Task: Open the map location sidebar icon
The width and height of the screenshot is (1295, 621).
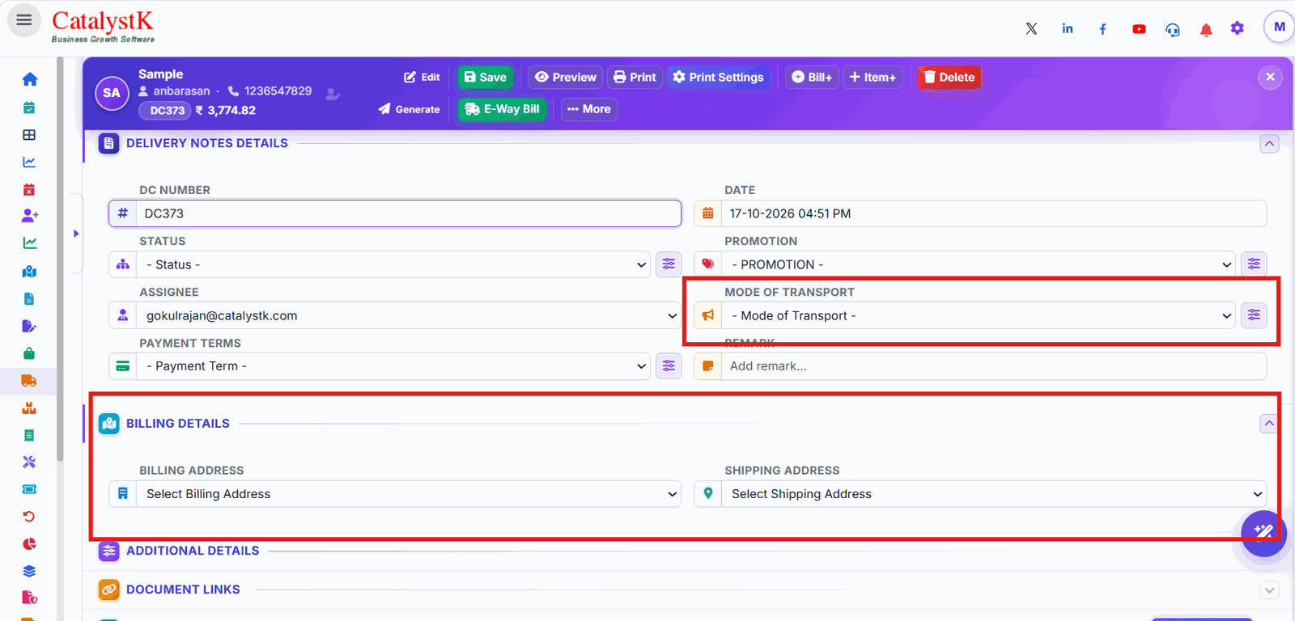Action: (x=30, y=272)
